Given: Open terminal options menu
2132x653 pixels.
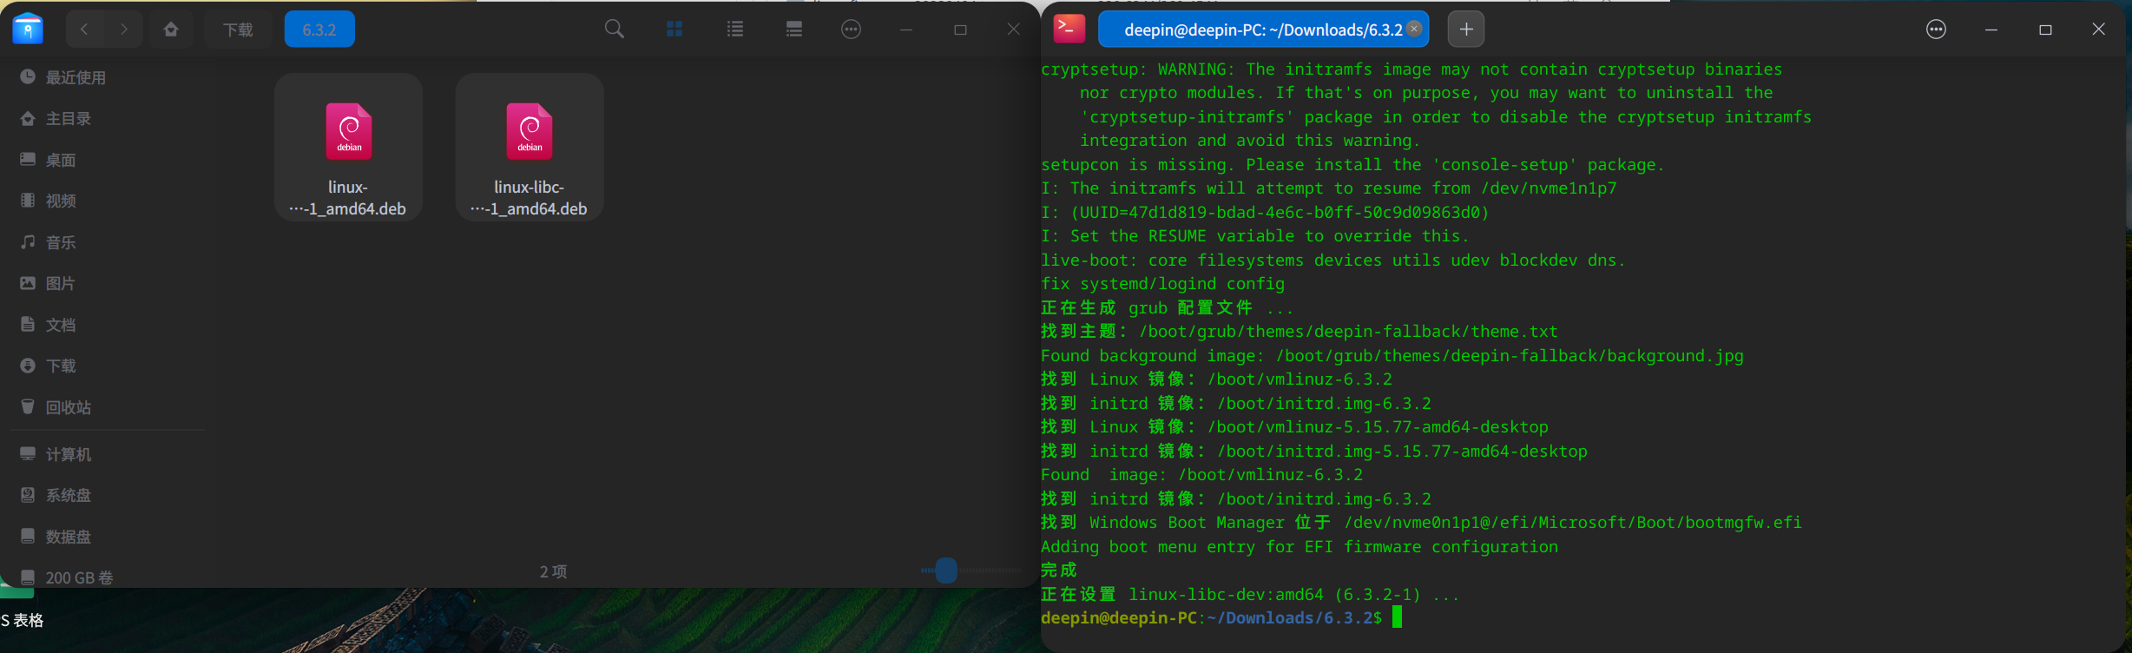Looking at the screenshot, I should pyautogui.click(x=1936, y=30).
